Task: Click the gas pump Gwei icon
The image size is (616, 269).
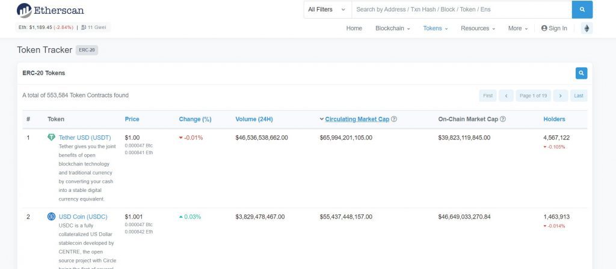Action: point(84,28)
